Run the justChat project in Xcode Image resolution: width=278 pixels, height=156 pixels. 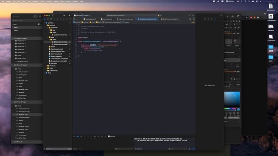(64, 16)
